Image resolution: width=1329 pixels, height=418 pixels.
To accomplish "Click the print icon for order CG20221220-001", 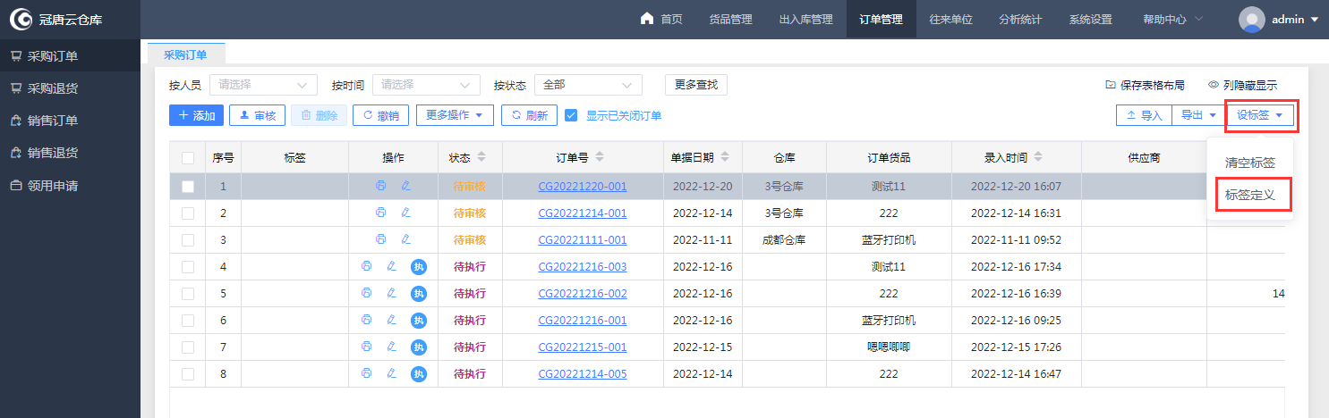I will pos(380,186).
